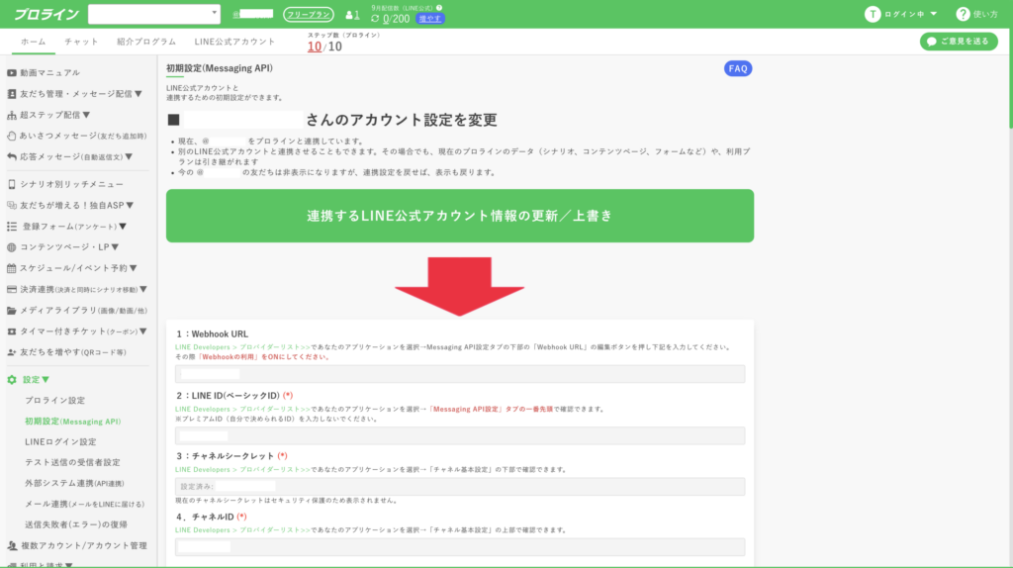Click the reply arrow icon beside 応答メッセージ
The width and height of the screenshot is (1013, 568).
[12, 156]
